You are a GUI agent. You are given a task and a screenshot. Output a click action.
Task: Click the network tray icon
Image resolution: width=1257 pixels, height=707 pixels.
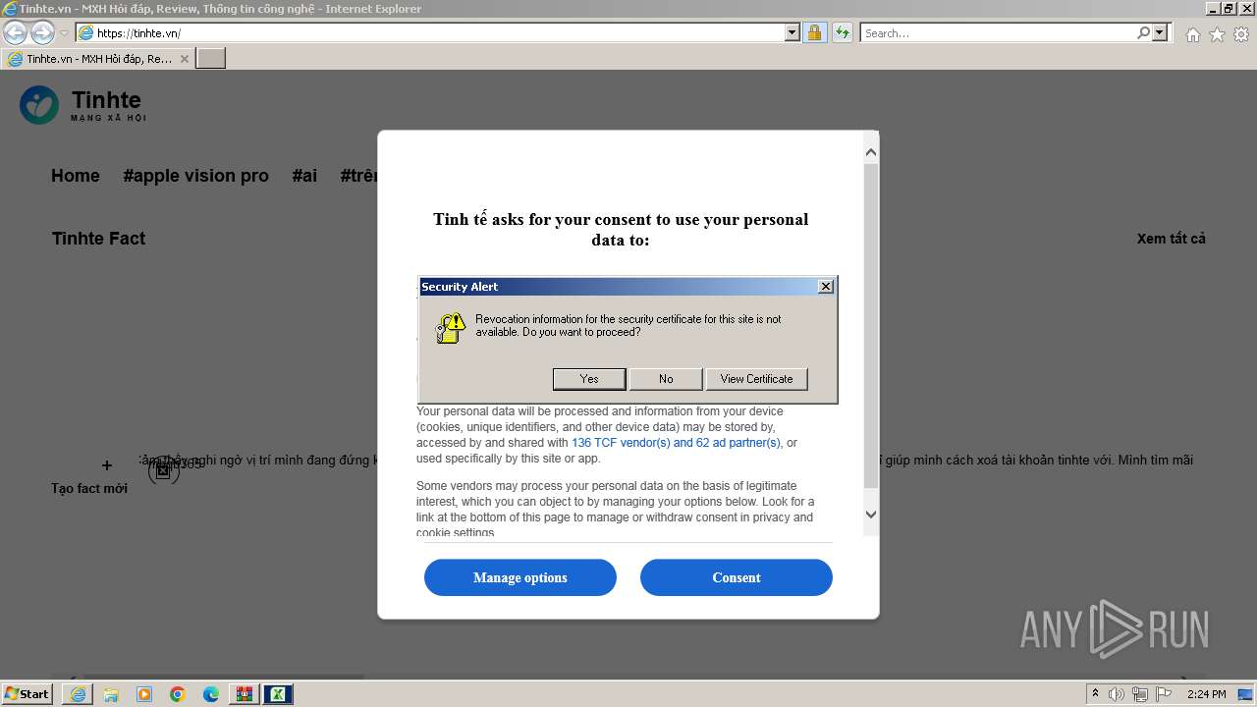[x=1140, y=694]
